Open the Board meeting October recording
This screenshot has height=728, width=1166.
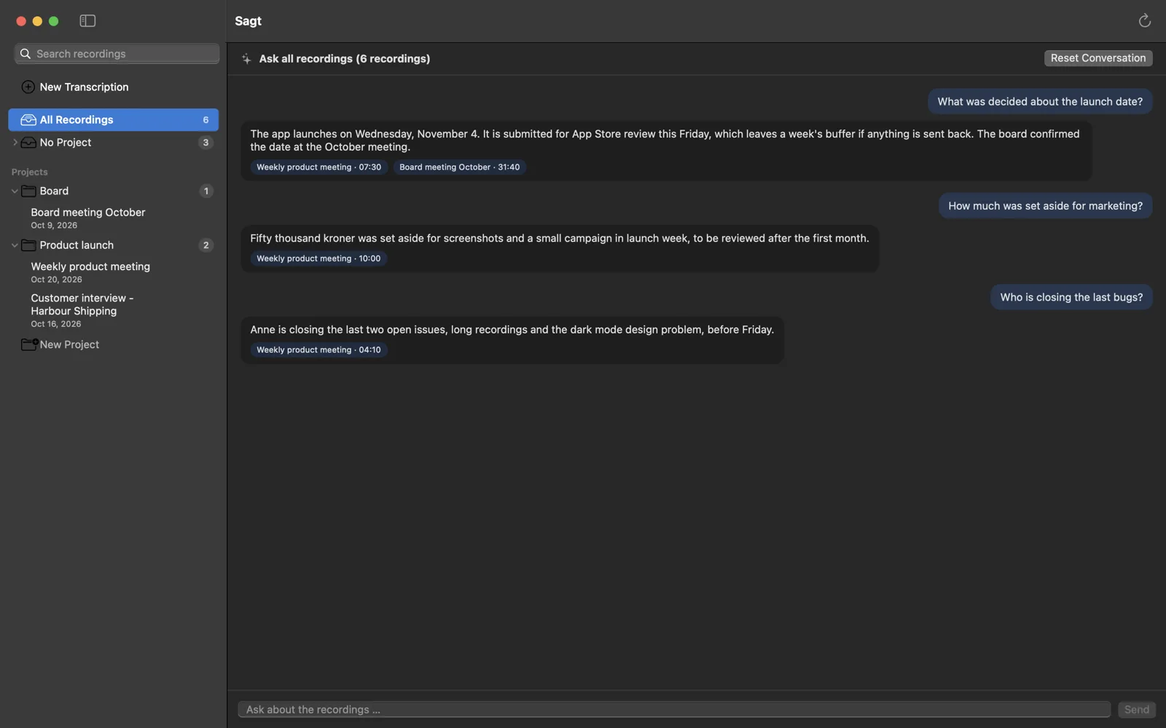click(x=88, y=218)
